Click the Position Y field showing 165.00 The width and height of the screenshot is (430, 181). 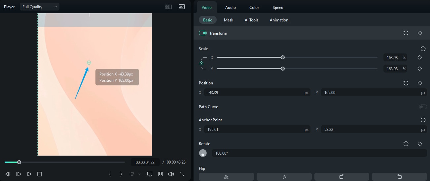374,93
